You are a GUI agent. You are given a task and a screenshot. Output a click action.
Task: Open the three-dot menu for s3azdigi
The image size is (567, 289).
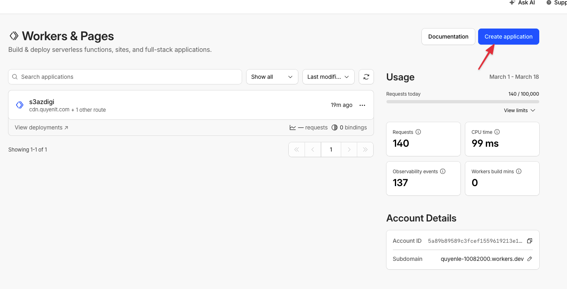(x=362, y=105)
